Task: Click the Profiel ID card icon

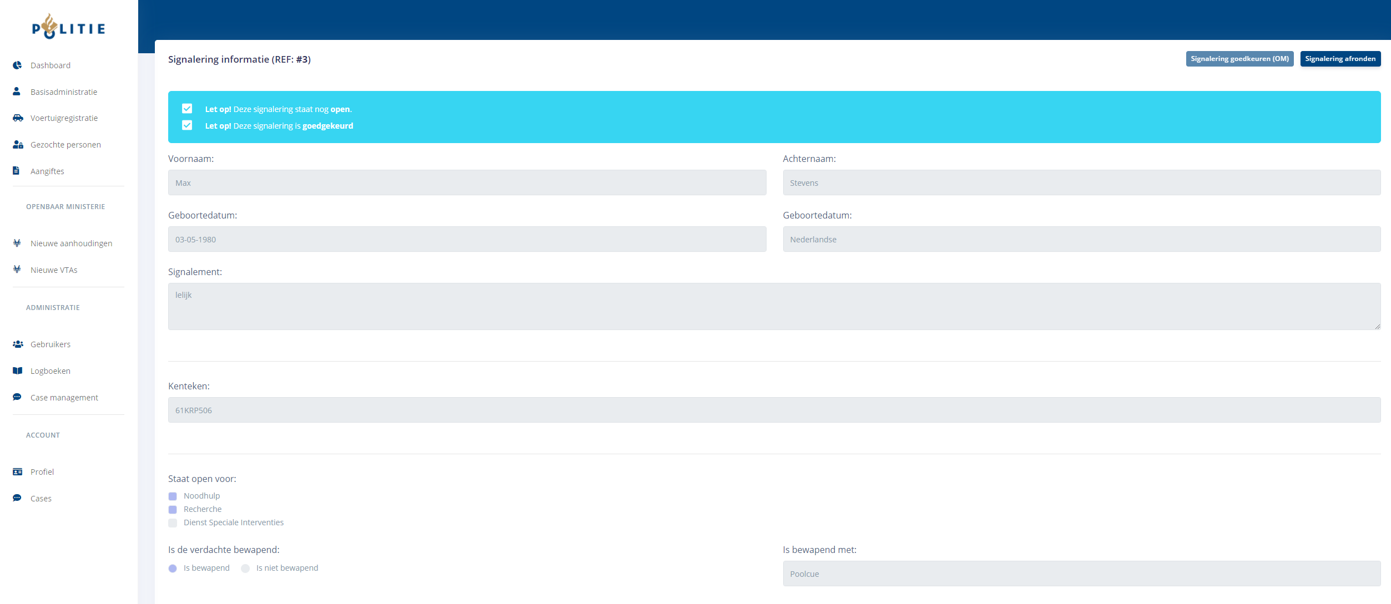Action: (x=18, y=472)
